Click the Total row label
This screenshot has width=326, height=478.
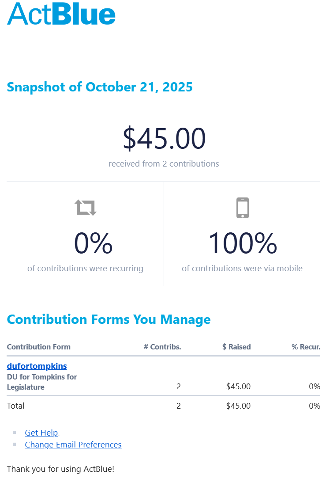click(16, 406)
